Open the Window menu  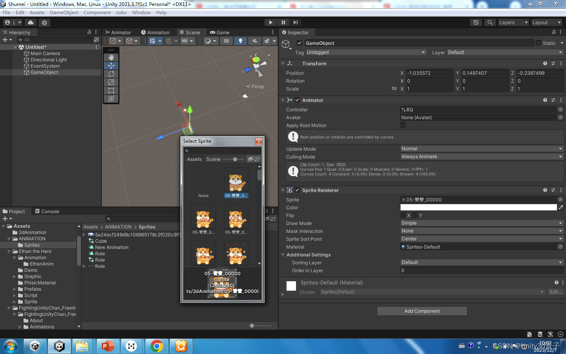[141, 12]
